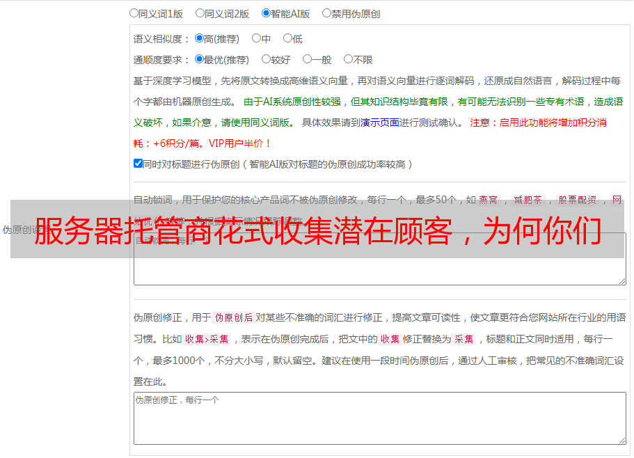Viewport: 634px width, 458px height.
Task: Choose the 智能AI版 radio option
Action: 266,13
